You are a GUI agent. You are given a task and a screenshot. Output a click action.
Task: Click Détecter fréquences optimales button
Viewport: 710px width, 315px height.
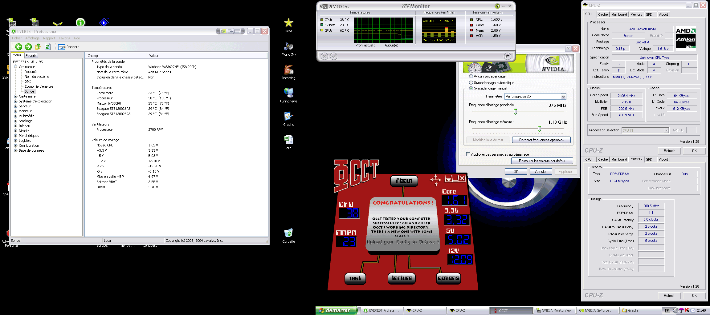coord(541,140)
